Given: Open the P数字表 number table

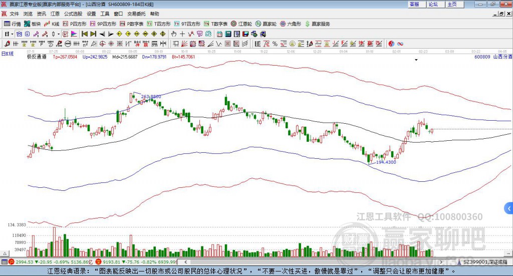Looking at the screenshot, I should click(132, 24).
